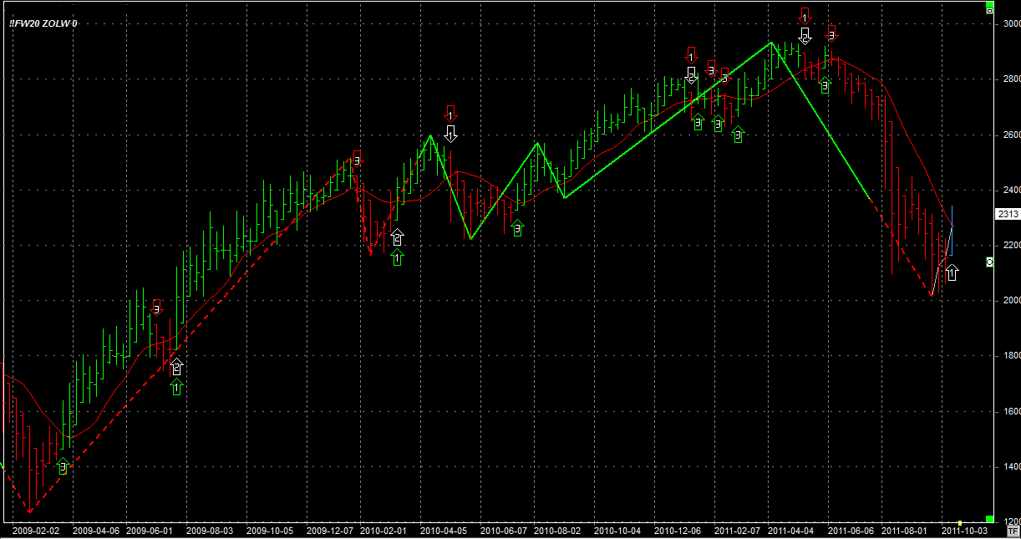Click the green up arrow 3 near 2009-04-06
This screenshot has height=539, width=1021.
(x=63, y=466)
